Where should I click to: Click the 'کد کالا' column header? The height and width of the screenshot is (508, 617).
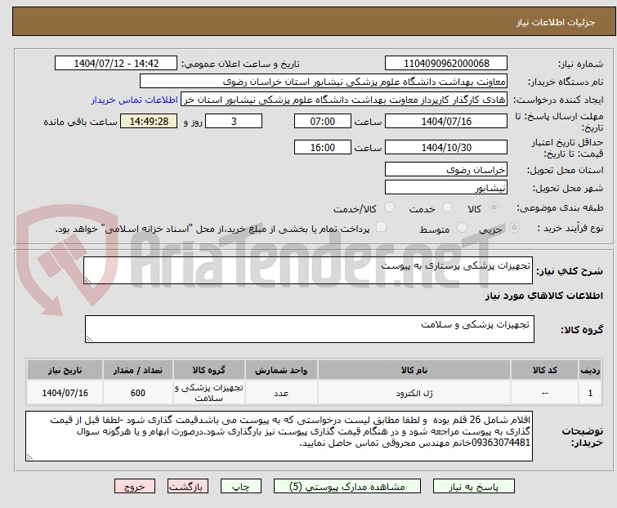click(x=545, y=370)
